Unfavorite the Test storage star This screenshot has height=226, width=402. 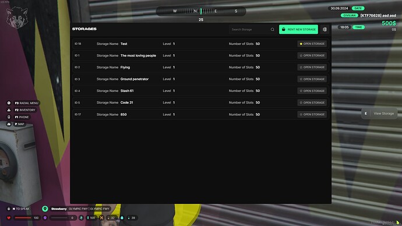[x=301, y=44]
